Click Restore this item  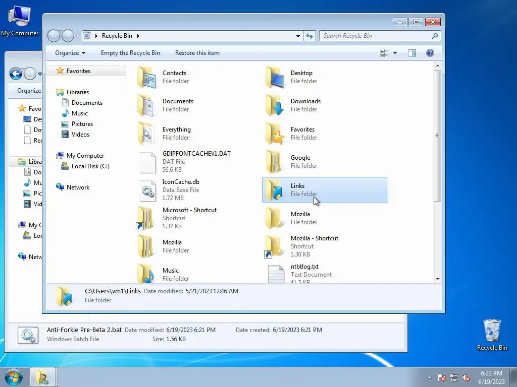tap(197, 53)
